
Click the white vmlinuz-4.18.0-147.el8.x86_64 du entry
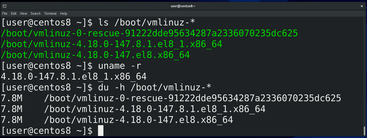[139, 120]
